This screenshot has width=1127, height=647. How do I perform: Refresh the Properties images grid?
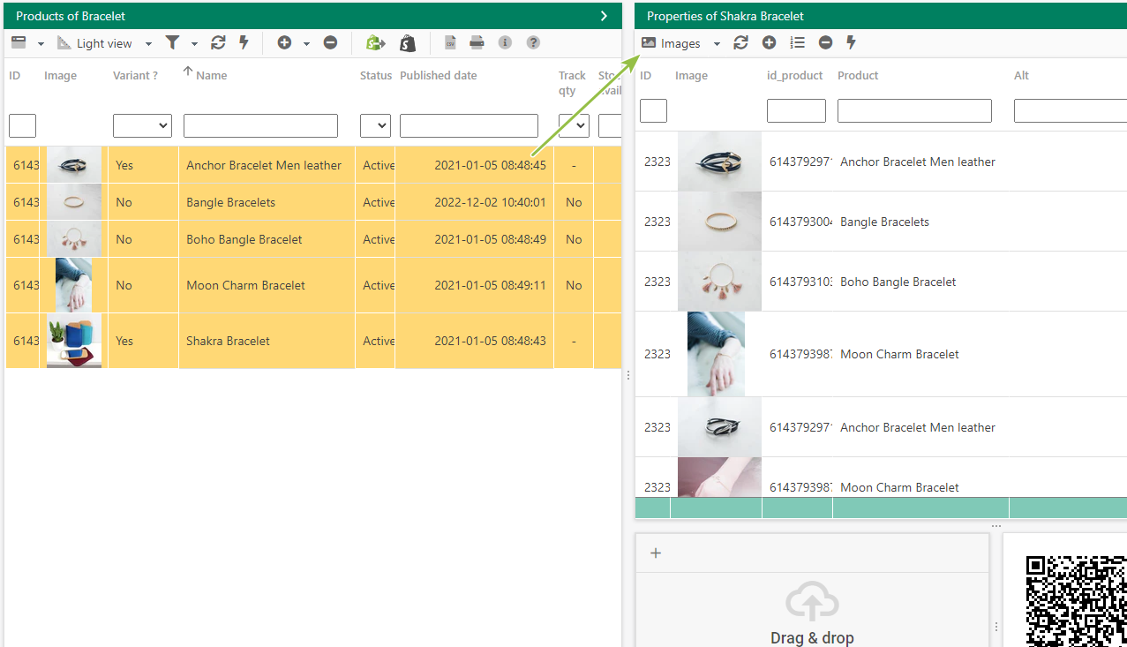point(740,42)
